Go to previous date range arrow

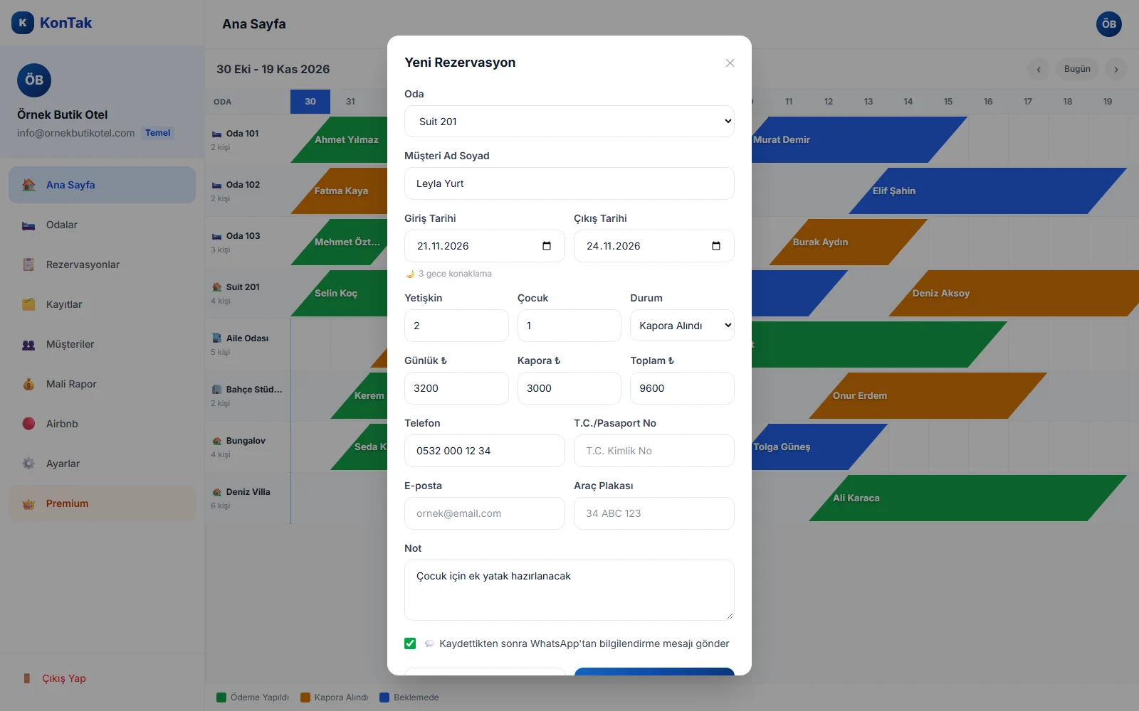click(1039, 69)
